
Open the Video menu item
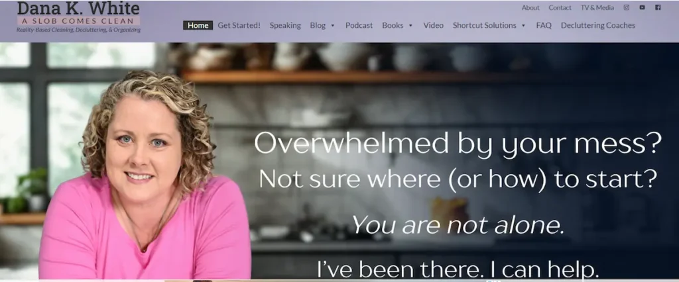[x=434, y=25]
